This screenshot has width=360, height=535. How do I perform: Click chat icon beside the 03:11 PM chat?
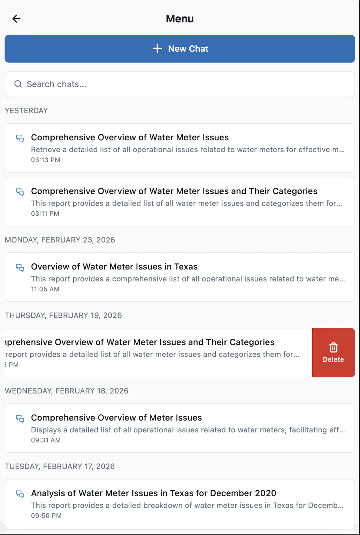click(20, 192)
